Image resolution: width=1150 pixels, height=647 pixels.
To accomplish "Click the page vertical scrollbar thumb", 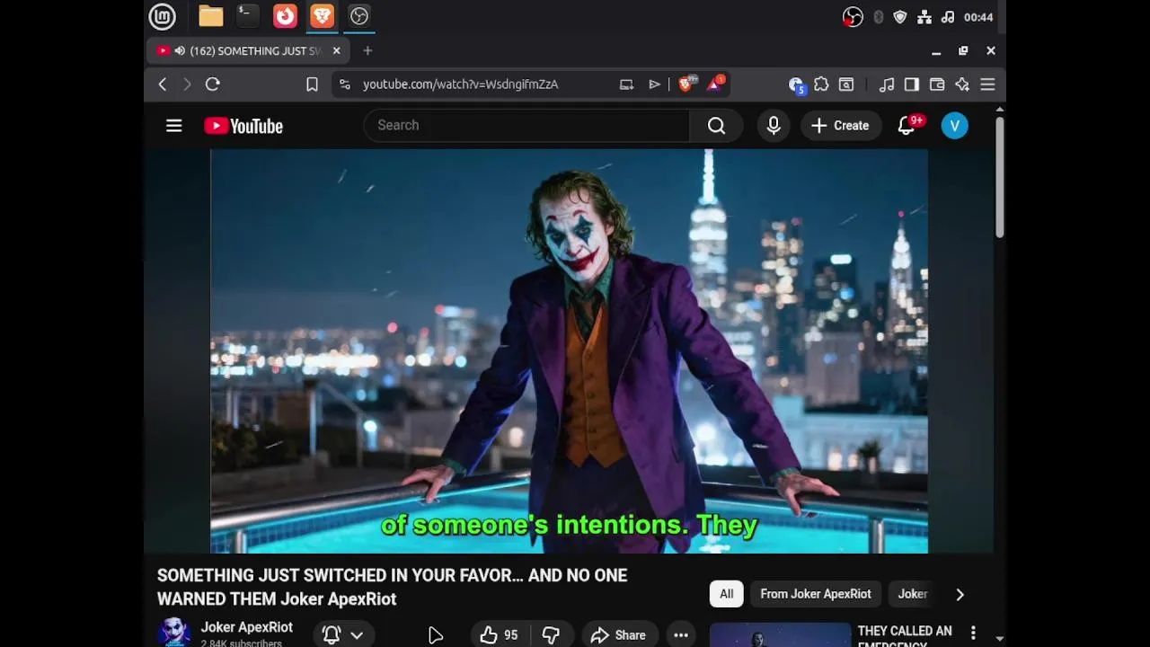I will pos(1000,177).
